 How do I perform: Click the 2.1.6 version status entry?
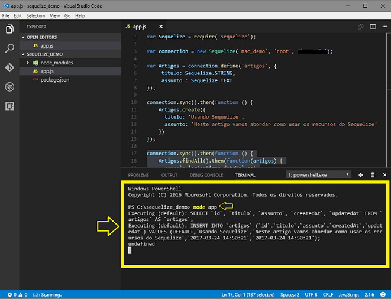[369, 294]
